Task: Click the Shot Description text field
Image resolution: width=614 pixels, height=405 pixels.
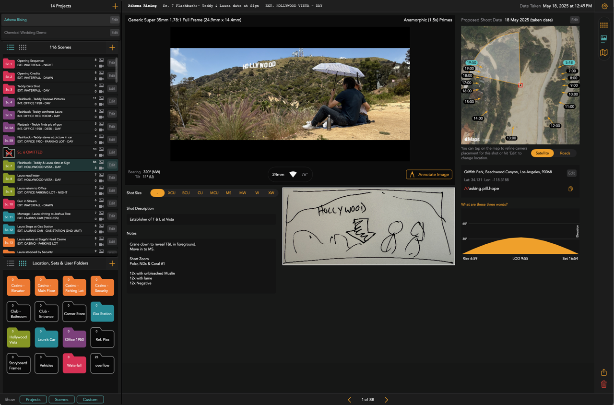Action: click(x=201, y=219)
